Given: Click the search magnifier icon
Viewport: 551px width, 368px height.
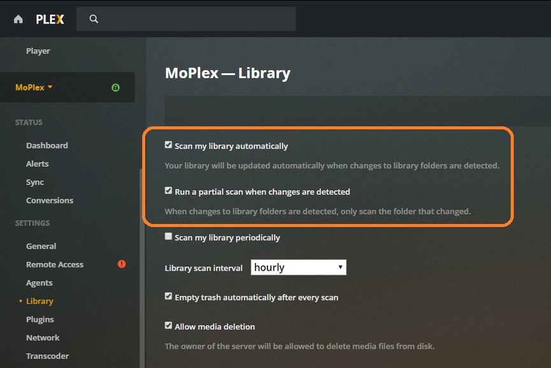Looking at the screenshot, I should click(94, 19).
